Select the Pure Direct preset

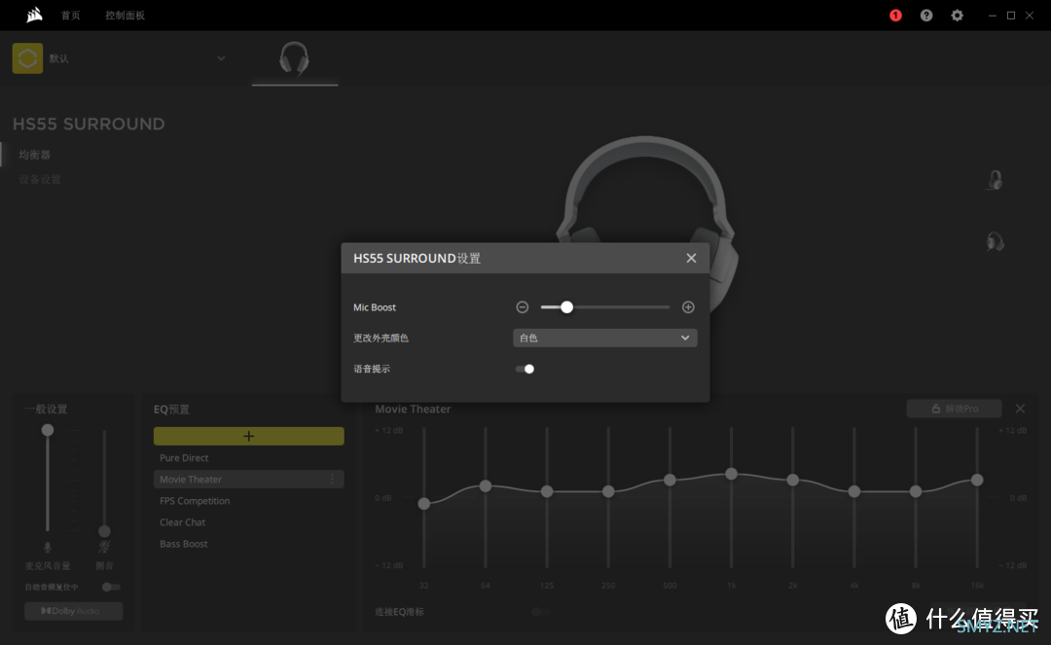(184, 458)
